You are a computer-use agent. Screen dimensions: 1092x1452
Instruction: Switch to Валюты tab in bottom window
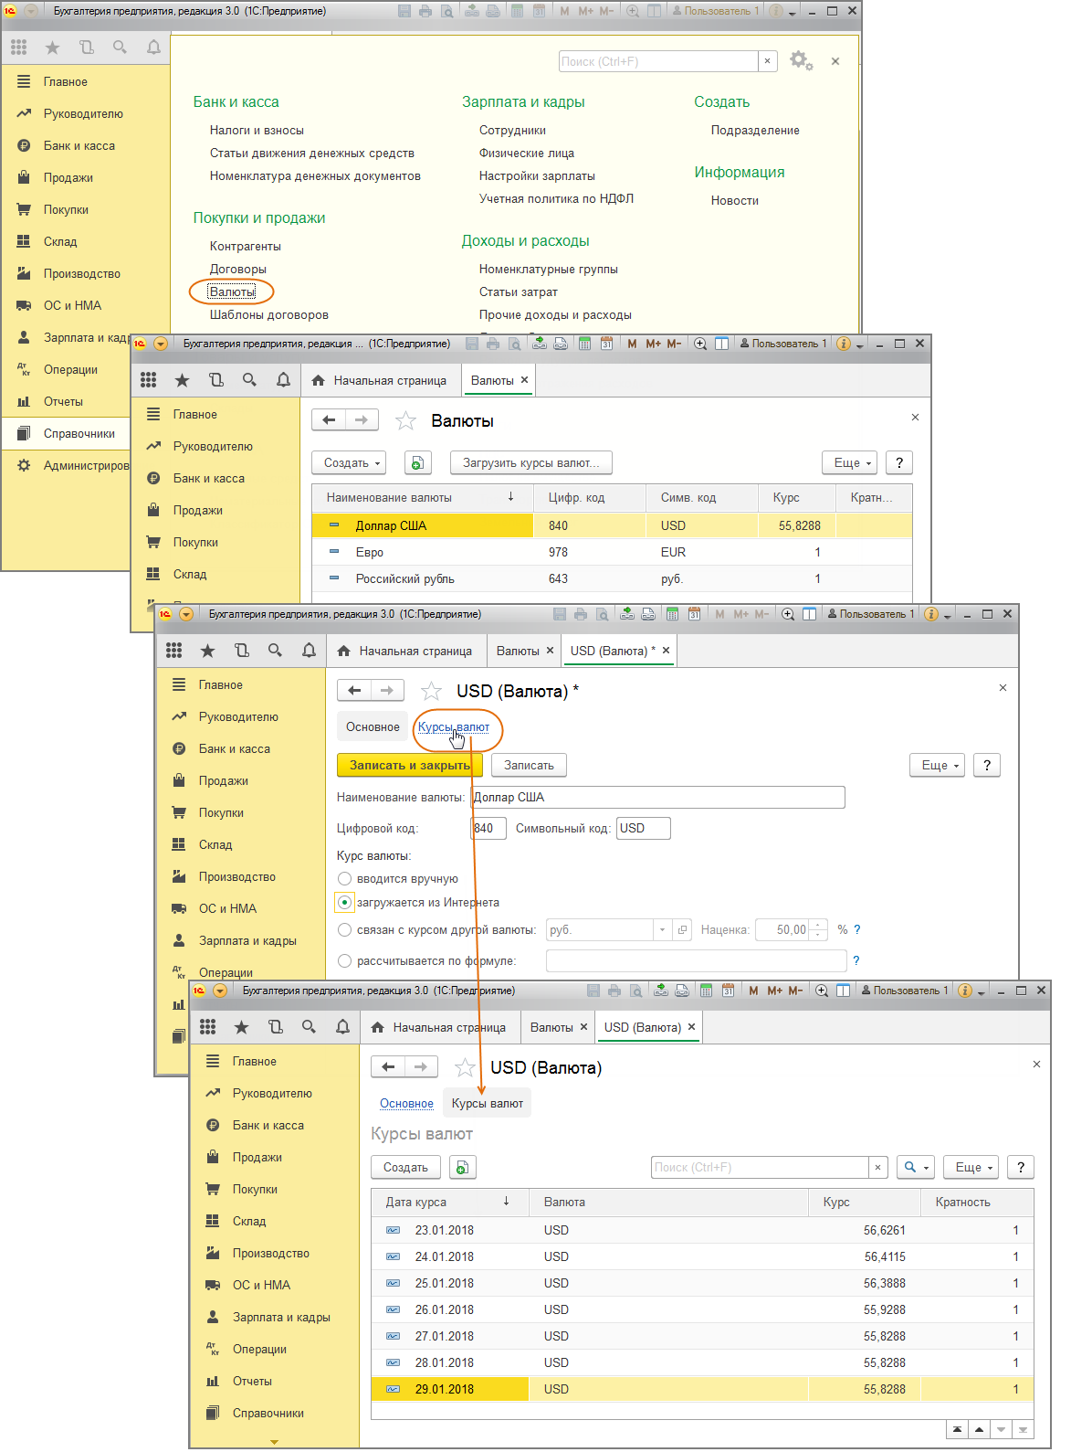click(x=551, y=1027)
